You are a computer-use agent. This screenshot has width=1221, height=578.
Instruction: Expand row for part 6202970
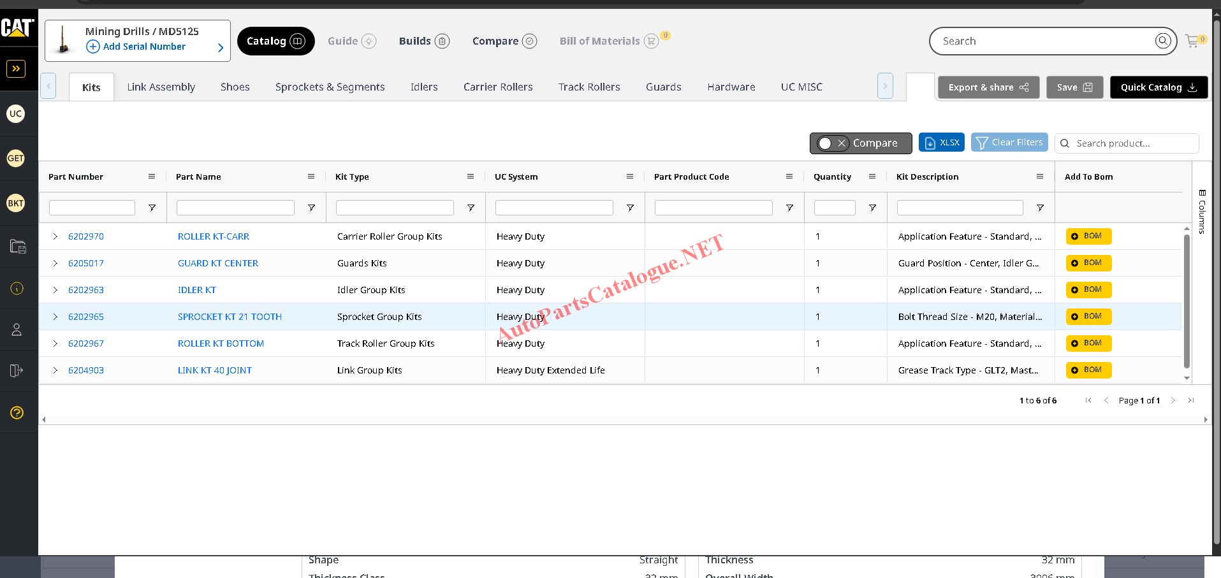[55, 236]
